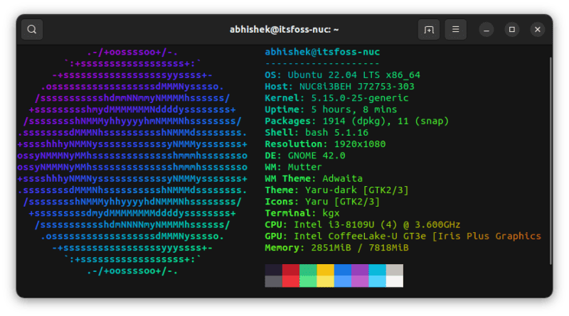Click the Ubuntu ASCII art logo
The image size is (569, 316).
pyautogui.click(x=132, y=161)
